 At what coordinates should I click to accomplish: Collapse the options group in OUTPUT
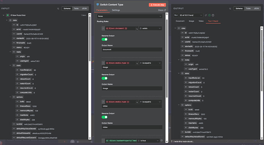point(179,105)
